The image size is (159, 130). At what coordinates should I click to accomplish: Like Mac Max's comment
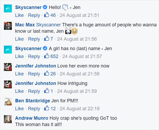tap(19, 39)
